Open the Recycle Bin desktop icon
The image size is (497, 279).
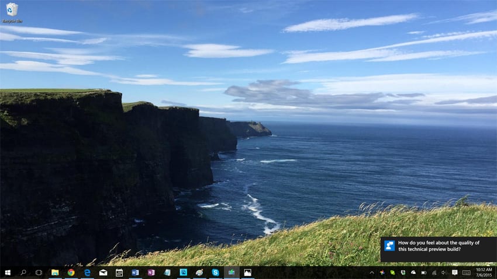(x=12, y=13)
